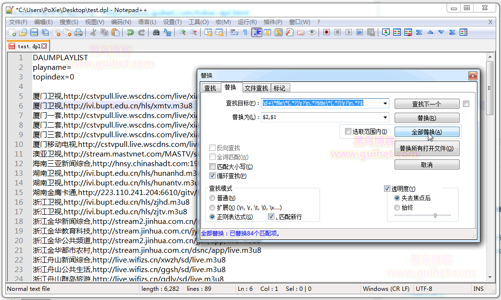Click the UTF-8 encoding status entry
Image resolution: width=501 pixels, height=300 pixels.
[x=424, y=289]
